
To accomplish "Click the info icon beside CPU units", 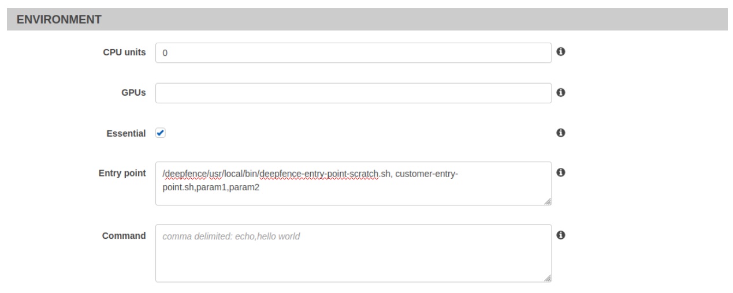I will (560, 52).
